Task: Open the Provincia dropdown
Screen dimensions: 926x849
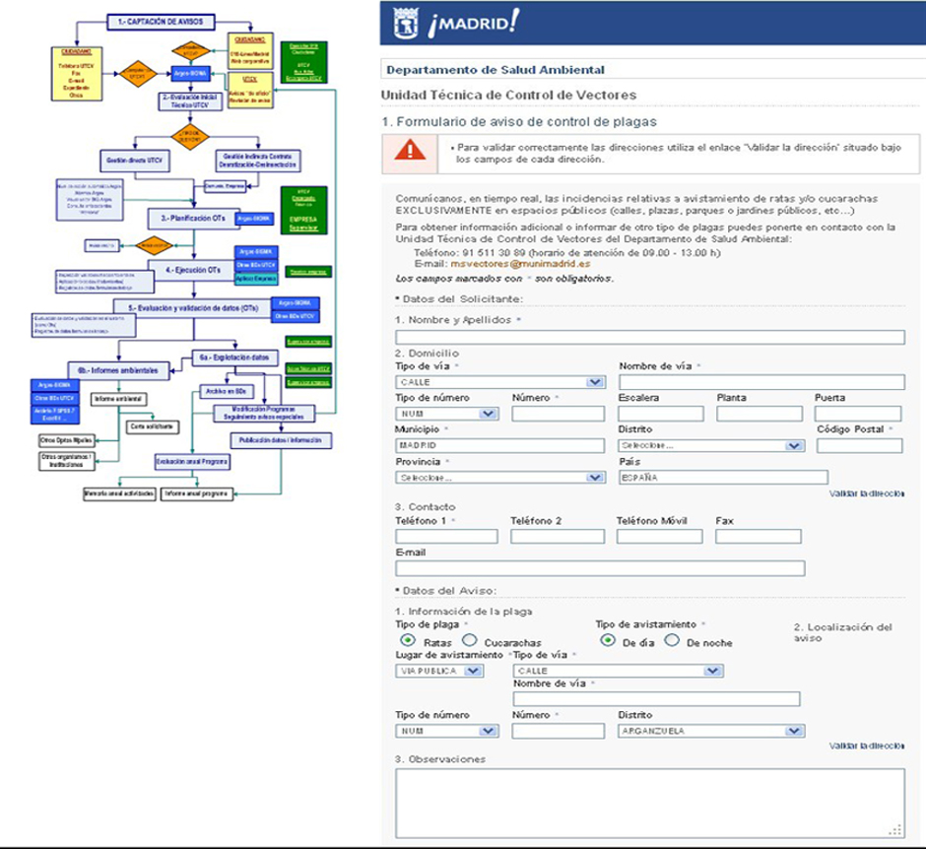Action: click(x=499, y=478)
